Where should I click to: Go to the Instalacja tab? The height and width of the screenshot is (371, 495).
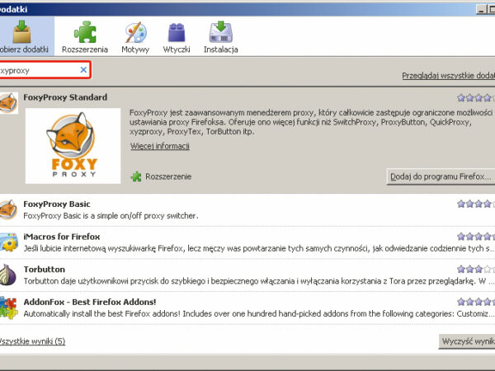click(220, 37)
